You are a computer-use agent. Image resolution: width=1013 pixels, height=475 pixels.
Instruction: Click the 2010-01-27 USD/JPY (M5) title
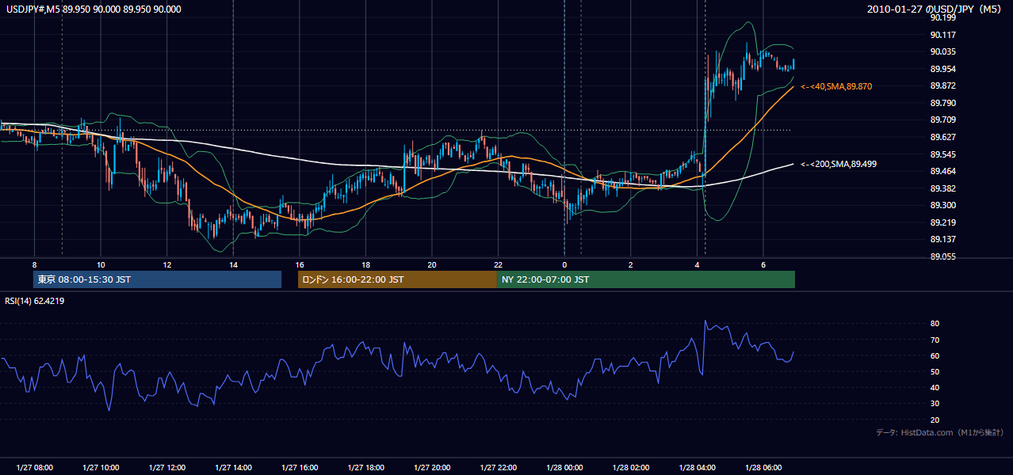936,9
